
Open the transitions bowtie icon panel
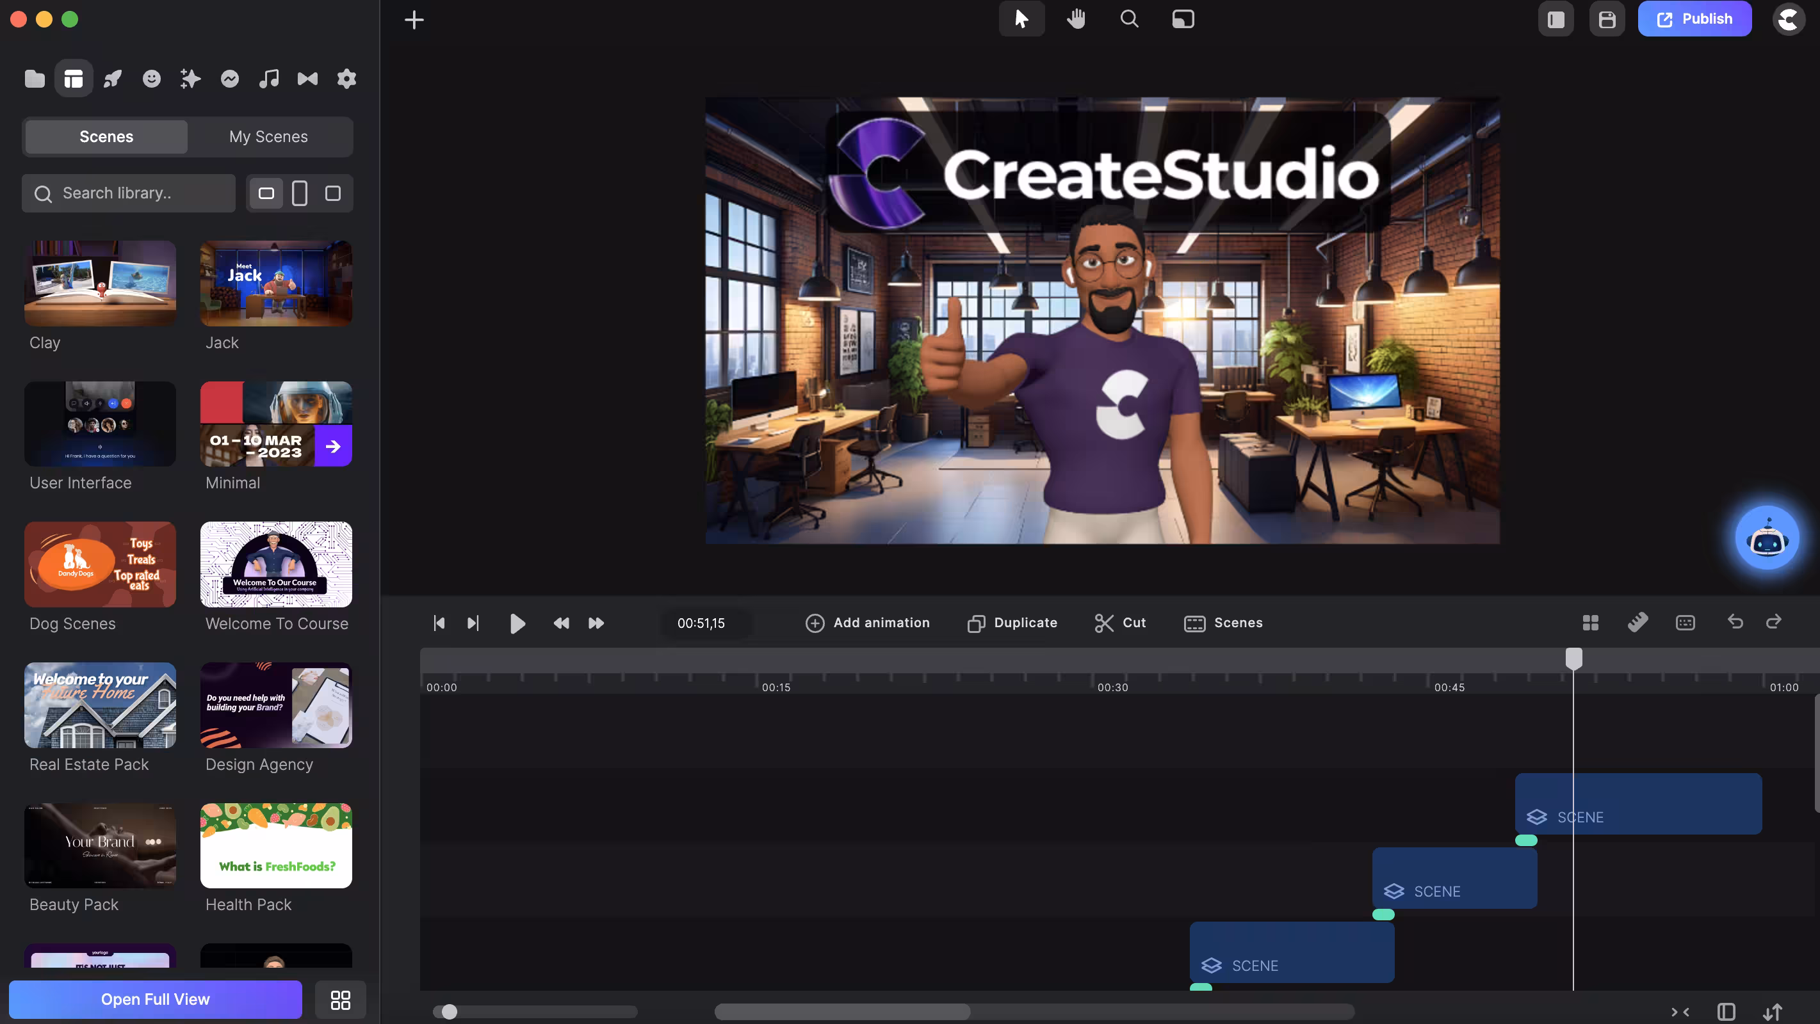(x=307, y=78)
